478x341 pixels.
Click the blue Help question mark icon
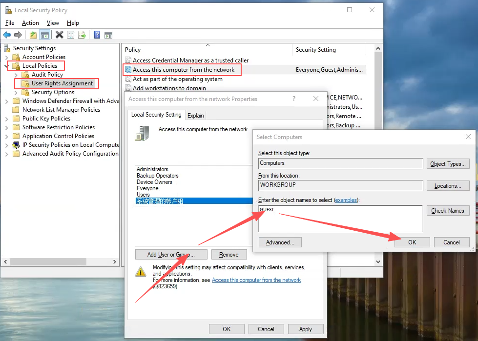click(97, 35)
